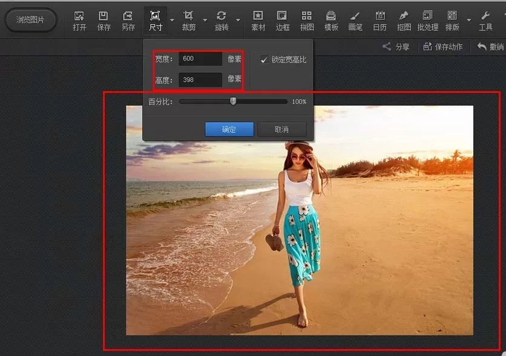506x356 pixels.
Task: Click the 保存 (Save) icon
Action: (x=103, y=21)
